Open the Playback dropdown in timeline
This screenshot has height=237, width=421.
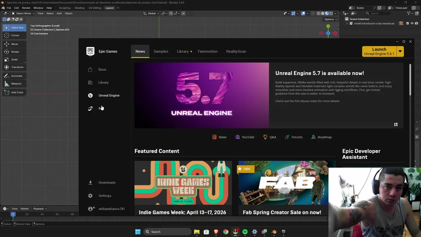point(40,209)
